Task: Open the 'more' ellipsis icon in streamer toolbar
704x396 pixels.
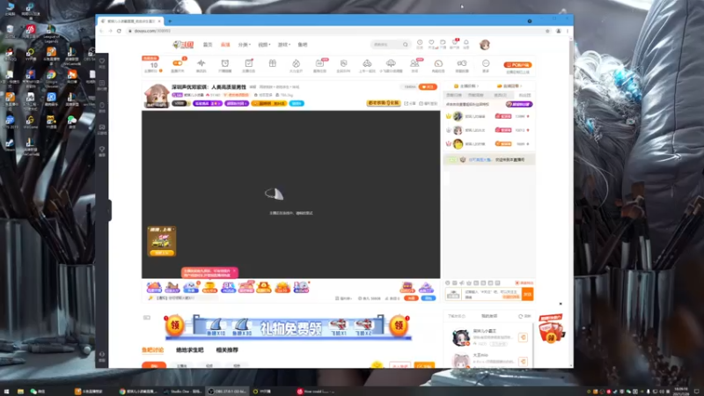Action: (x=486, y=63)
